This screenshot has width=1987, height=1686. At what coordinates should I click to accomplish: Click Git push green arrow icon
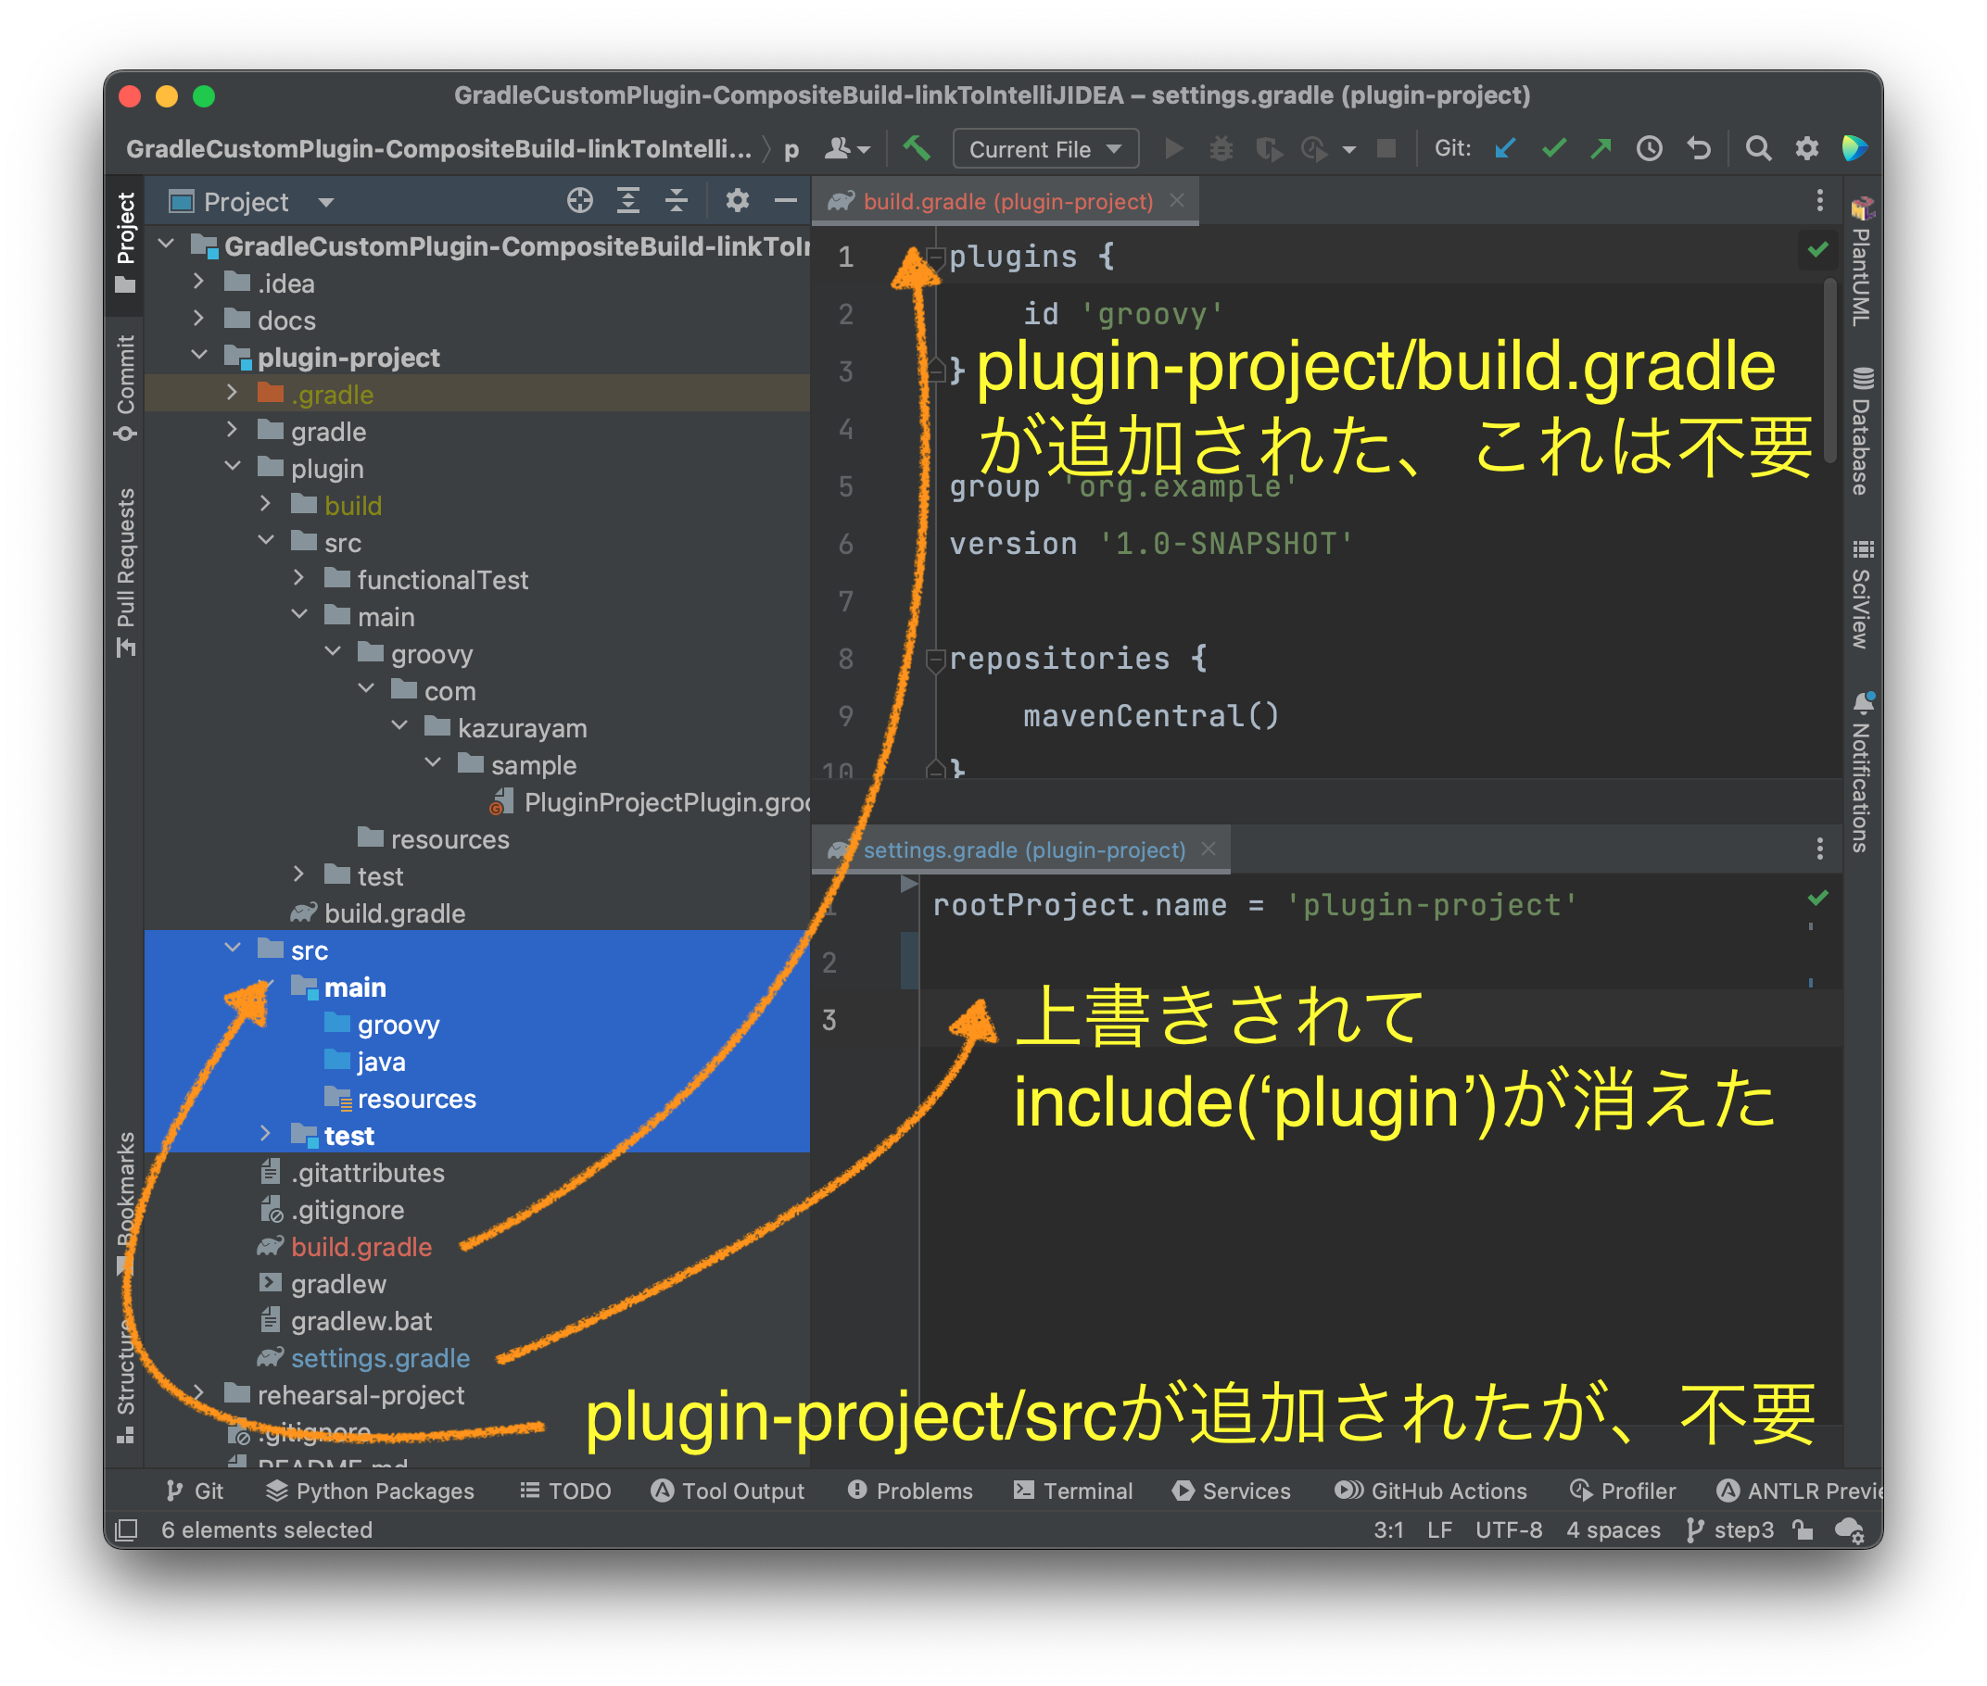point(1601,148)
